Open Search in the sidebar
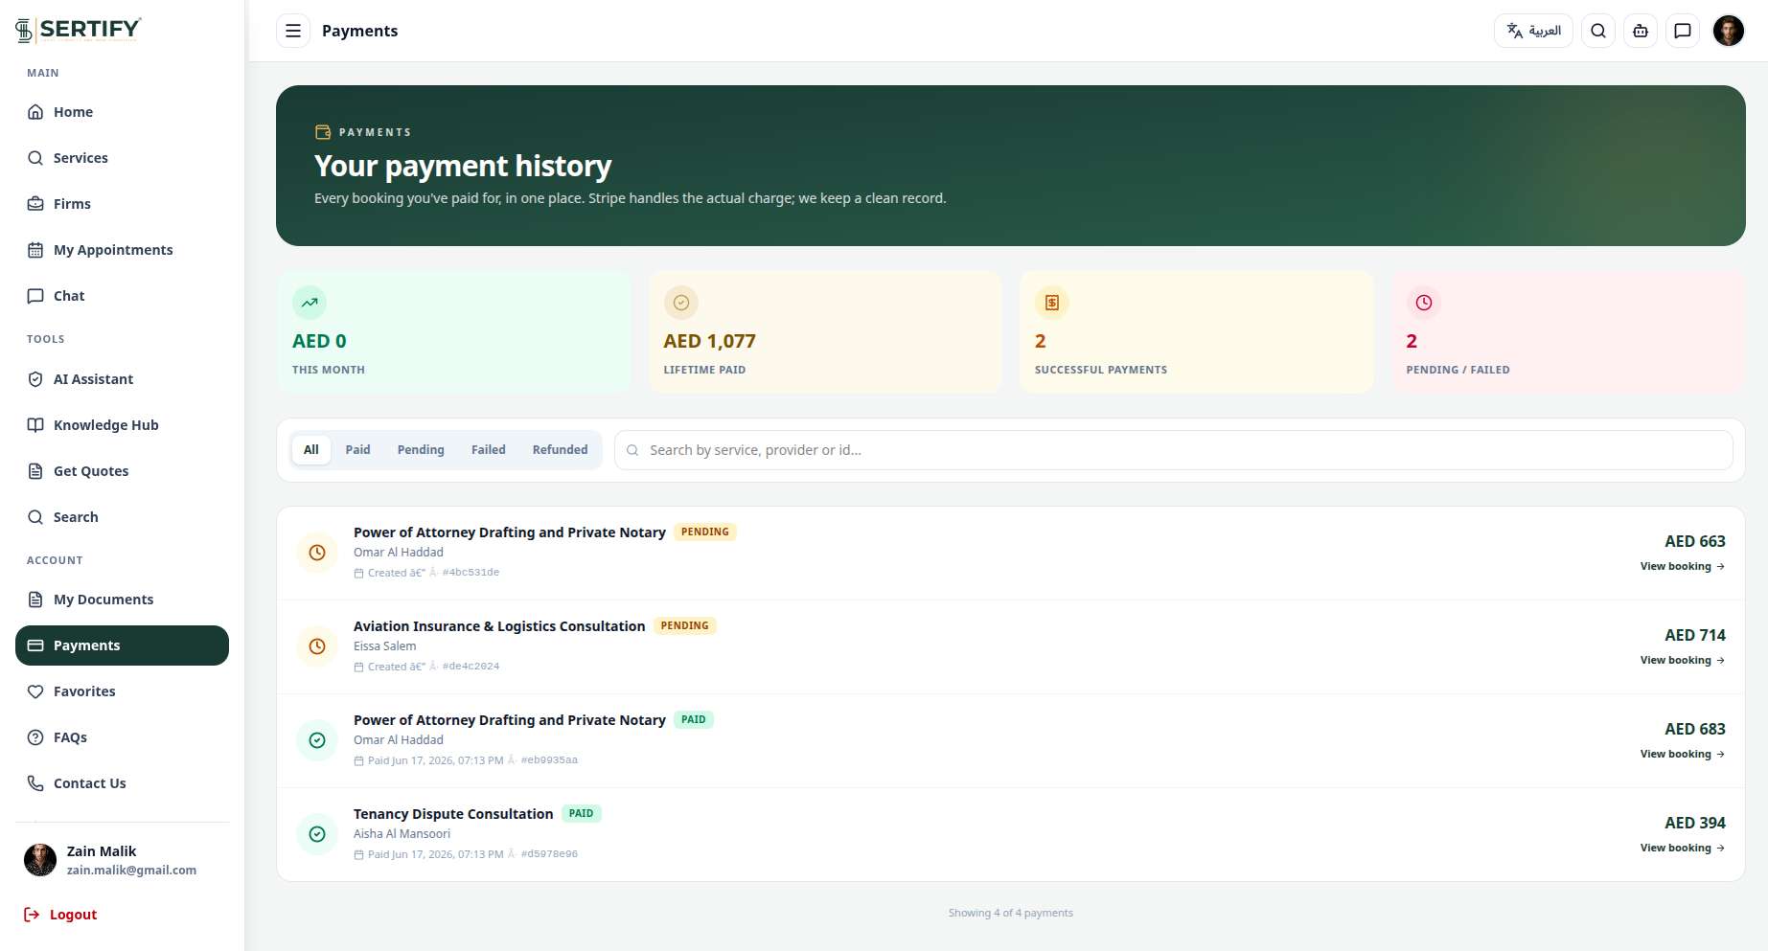The image size is (1768, 951). point(122,517)
